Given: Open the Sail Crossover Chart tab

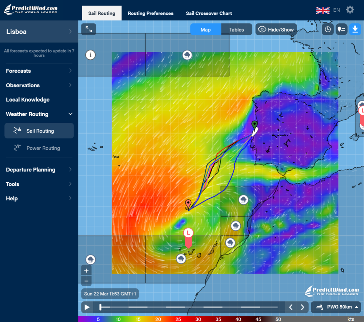Looking at the screenshot, I should point(209,13).
